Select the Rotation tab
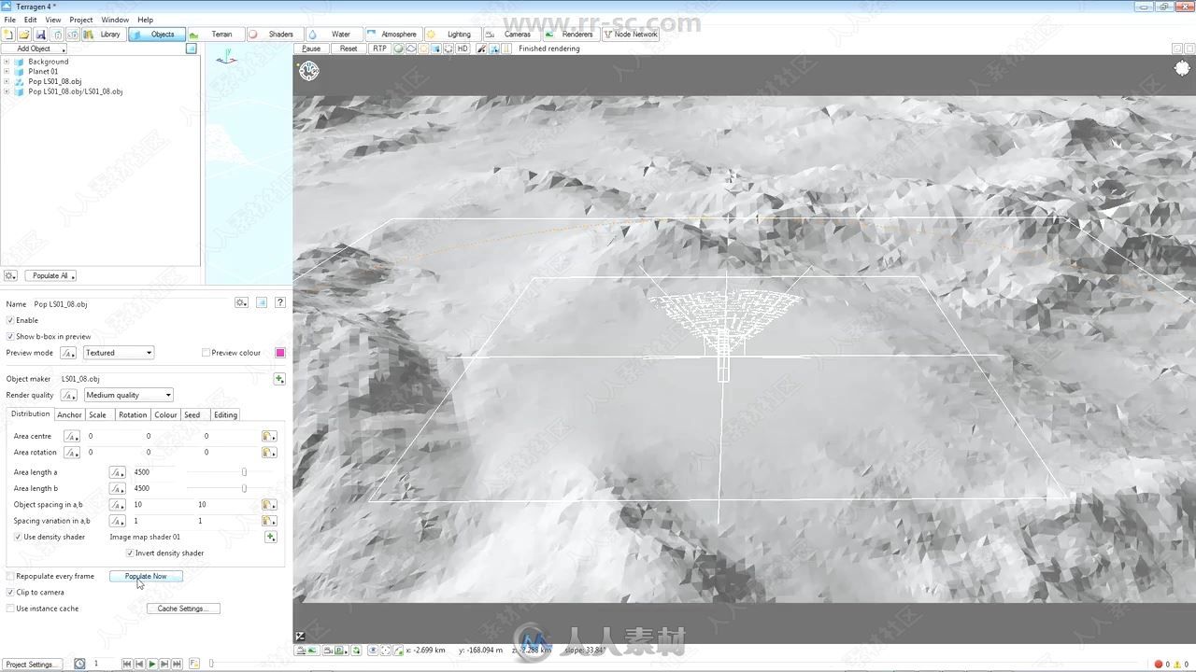1196x672 pixels. coord(133,414)
